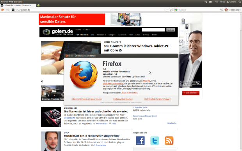Select the Facebook top theme
This screenshot has width=242, height=151.
click(122, 35)
